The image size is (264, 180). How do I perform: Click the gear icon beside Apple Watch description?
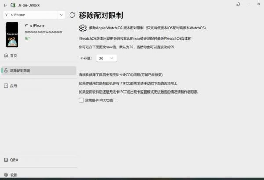pos(83,28)
